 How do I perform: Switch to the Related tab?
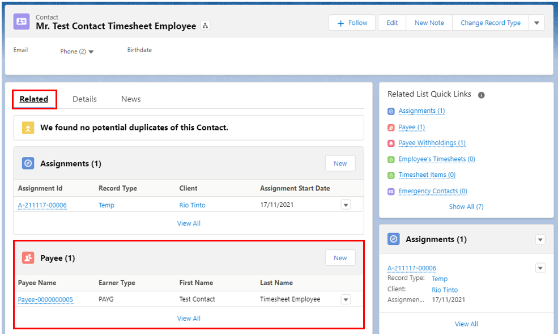pos(34,99)
